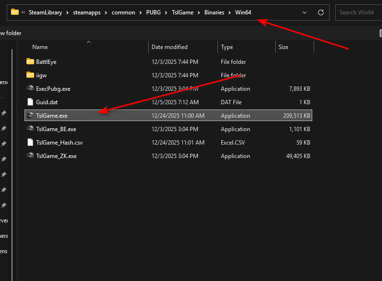Select the TslGame_BE.exe file name

(x=56, y=129)
